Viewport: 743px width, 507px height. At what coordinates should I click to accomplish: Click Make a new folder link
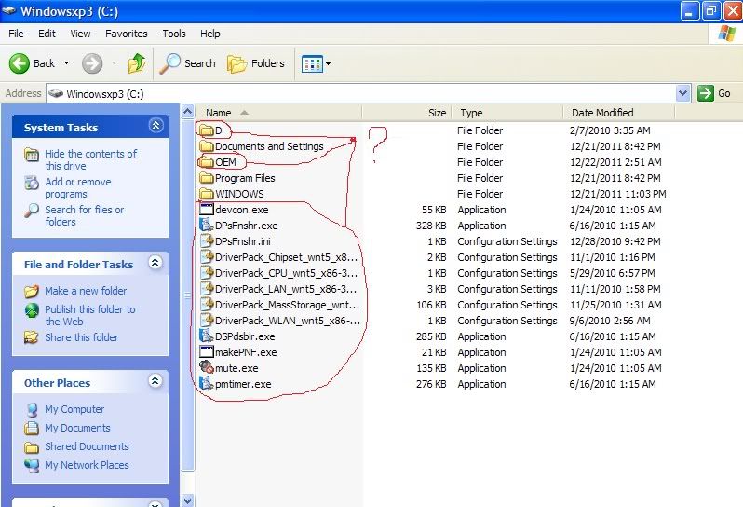(x=86, y=291)
